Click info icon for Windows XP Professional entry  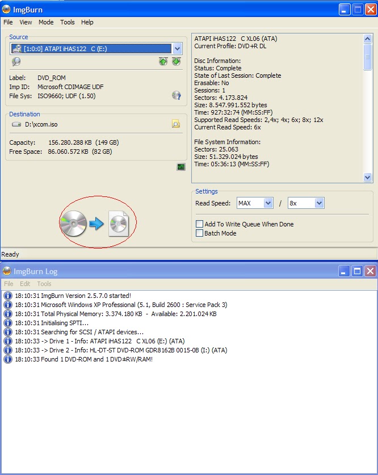click(x=8, y=305)
